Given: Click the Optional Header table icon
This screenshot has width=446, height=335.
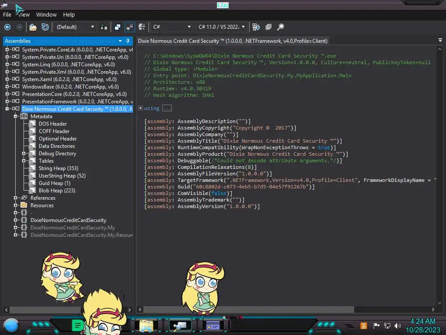Looking at the screenshot, I should (32, 138).
